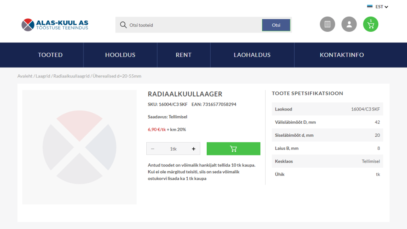The image size is (407, 229).
Task: Open the LAOHALDUS menu section
Action: click(x=252, y=55)
